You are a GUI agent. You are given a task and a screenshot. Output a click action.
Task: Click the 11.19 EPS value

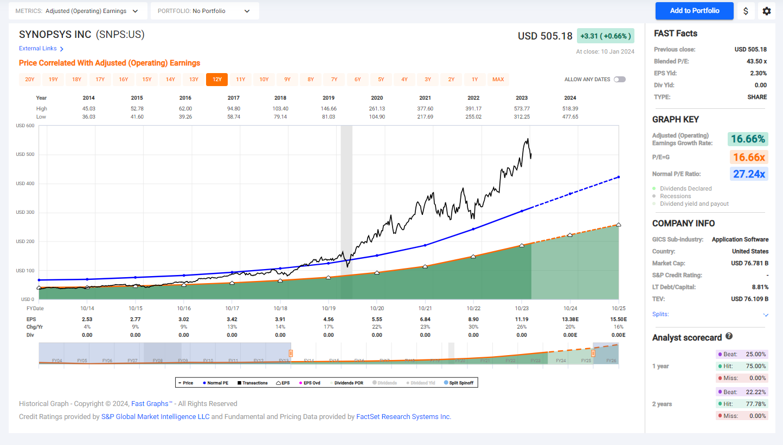click(522, 319)
